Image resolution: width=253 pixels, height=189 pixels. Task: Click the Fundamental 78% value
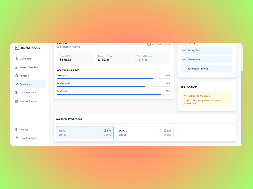pos(168,83)
